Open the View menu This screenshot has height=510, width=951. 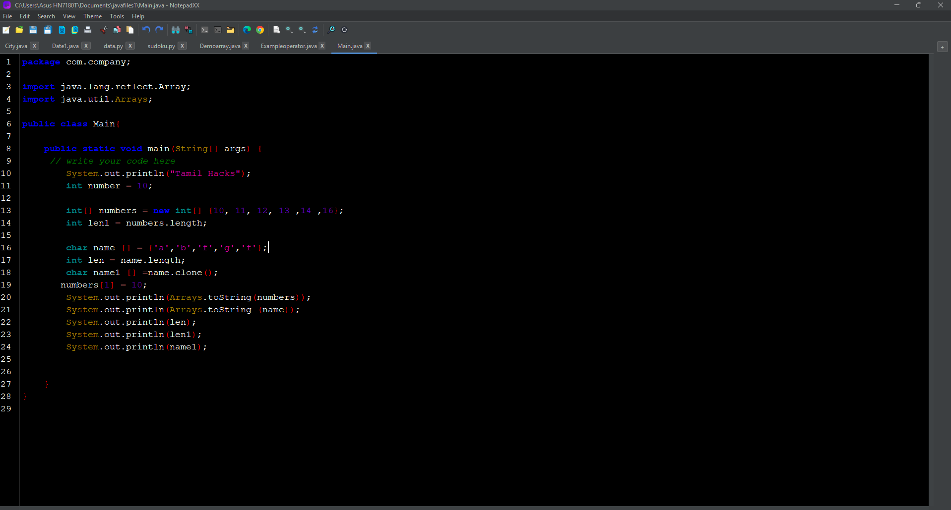coord(69,16)
